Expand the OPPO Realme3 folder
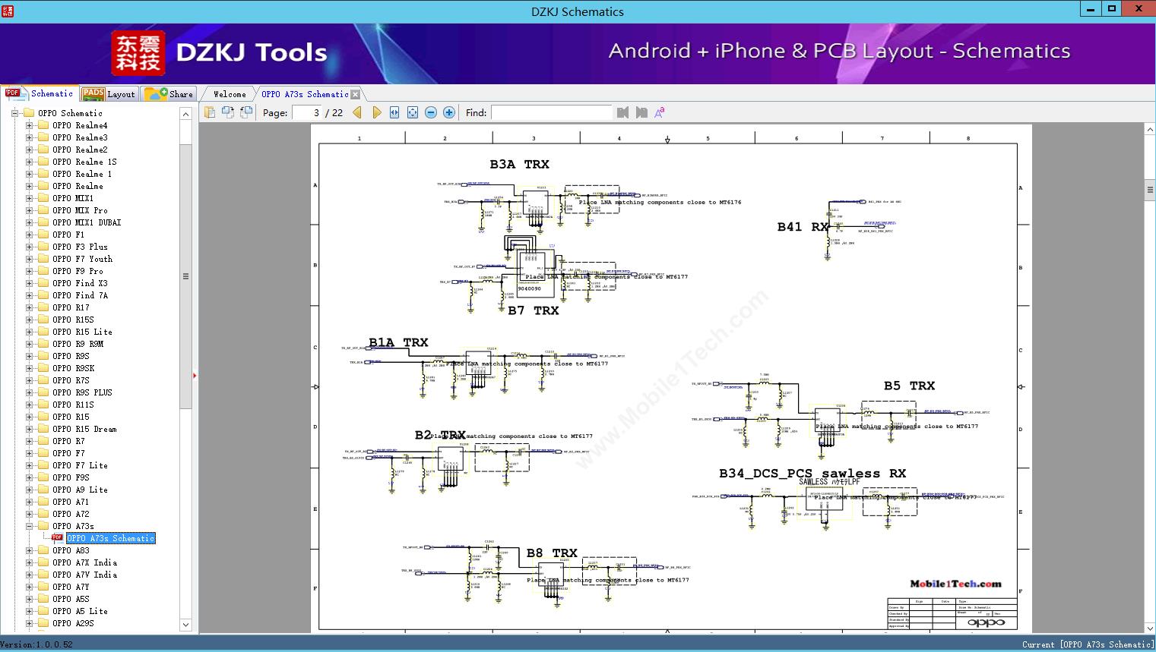Image resolution: width=1156 pixels, height=652 pixels. coord(29,137)
